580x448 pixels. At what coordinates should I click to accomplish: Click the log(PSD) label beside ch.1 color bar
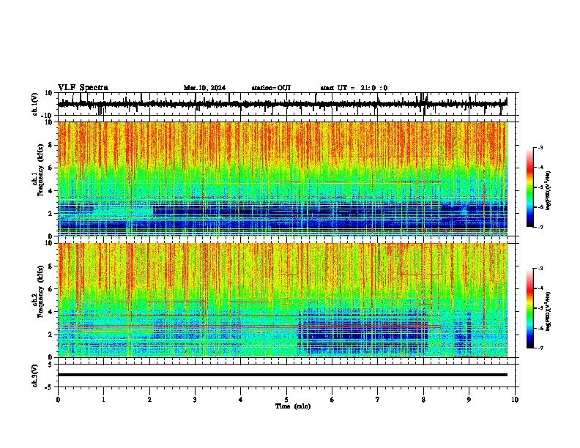(548, 190)
